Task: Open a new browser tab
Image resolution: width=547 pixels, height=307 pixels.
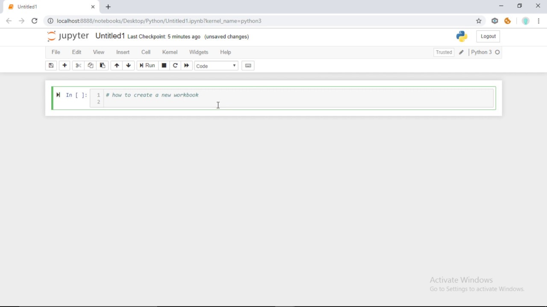Action: point(108,7)
